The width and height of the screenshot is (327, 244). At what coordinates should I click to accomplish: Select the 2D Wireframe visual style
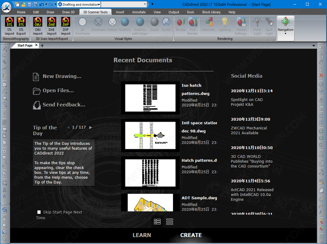82,26
